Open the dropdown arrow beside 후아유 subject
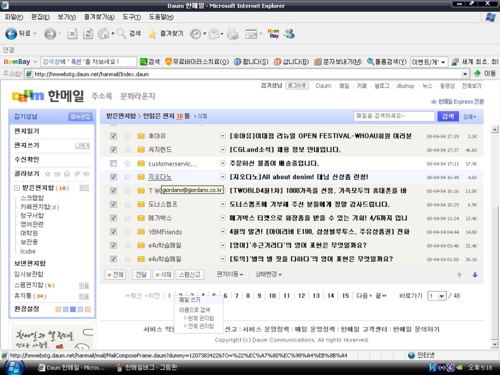The width and height of the screenshot is (500, 375). pos(222,136)
